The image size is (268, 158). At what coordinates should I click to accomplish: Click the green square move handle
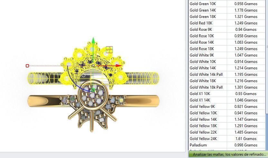coord(93,90)
